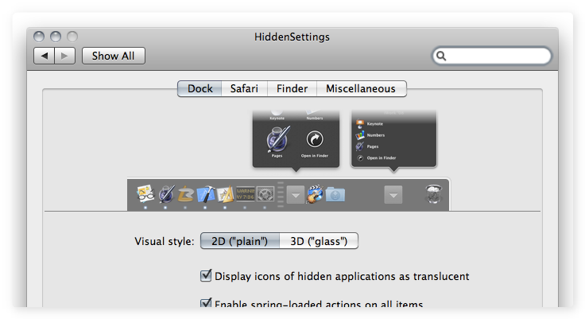Switch to the Safari tab
The width and height of the screenshot is (585, 319).
pyautogui.click(x=244, y=88)
